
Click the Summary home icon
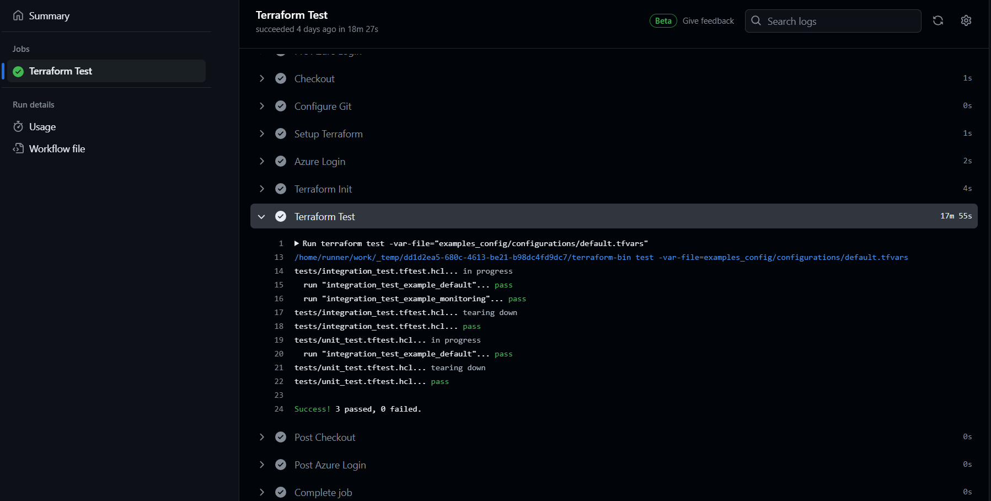coord(18,15)
